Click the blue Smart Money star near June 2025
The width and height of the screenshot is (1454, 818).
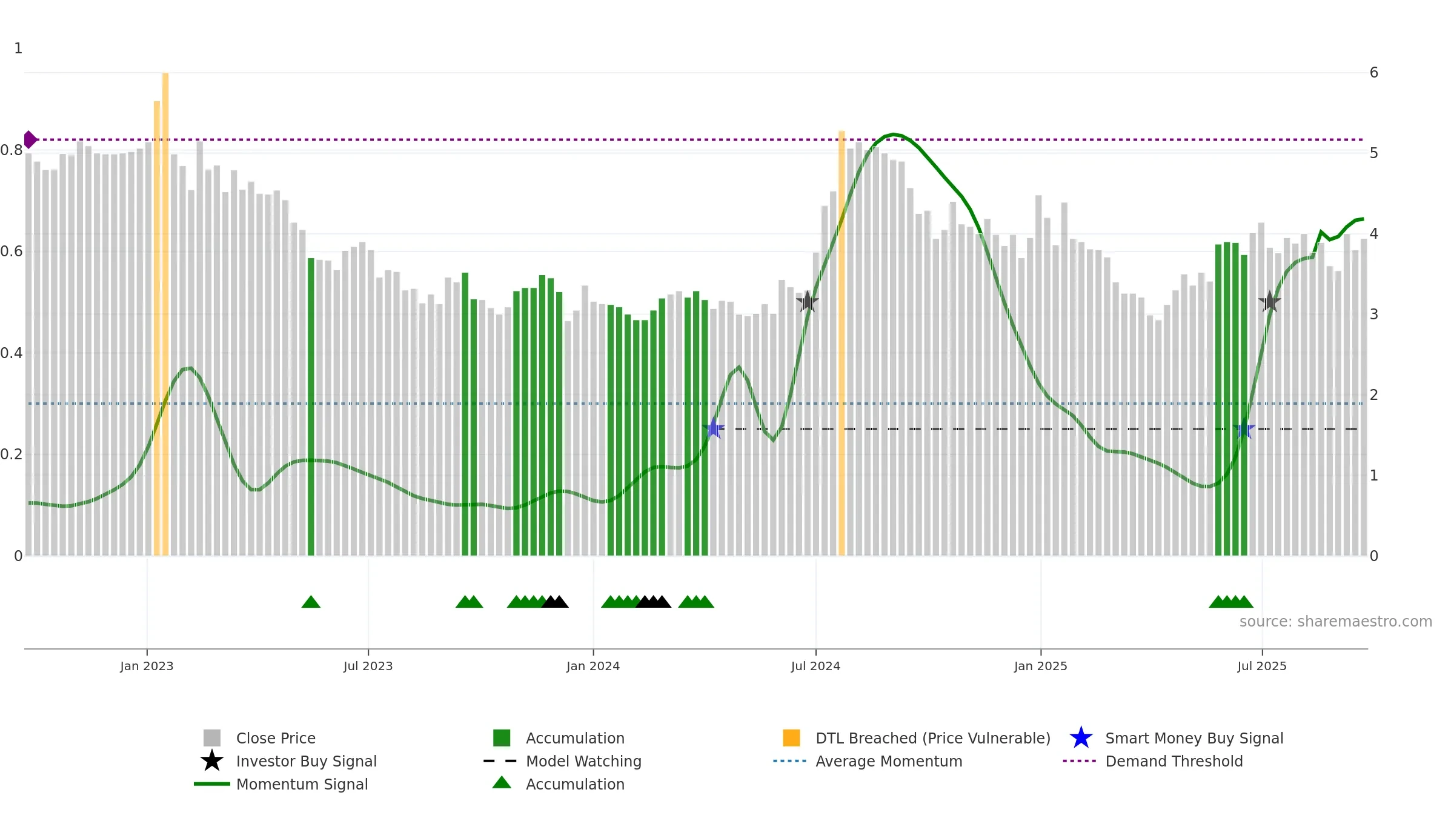[1244, 429]
